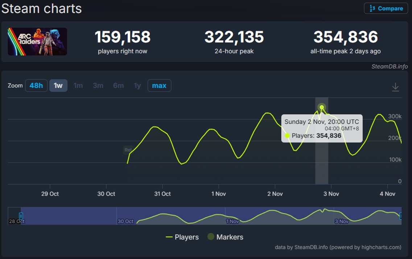Choose the 3m zoom option
This screenshot has height=259, width=412.
98,86
